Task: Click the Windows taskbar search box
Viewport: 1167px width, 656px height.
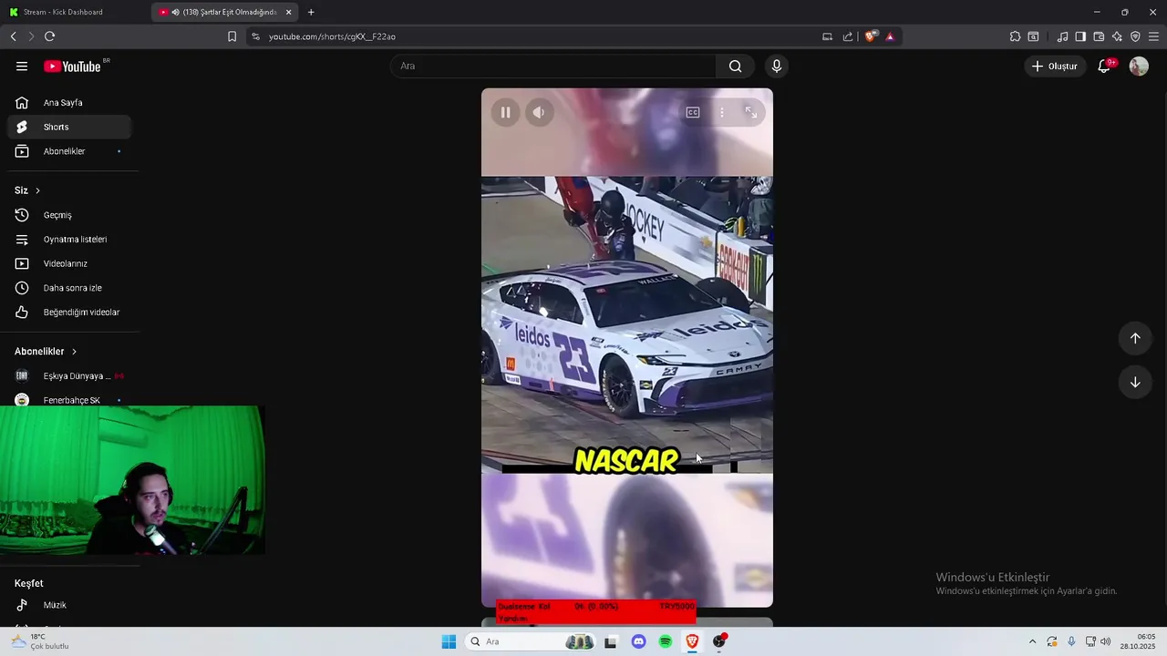Action: point(530,641)
